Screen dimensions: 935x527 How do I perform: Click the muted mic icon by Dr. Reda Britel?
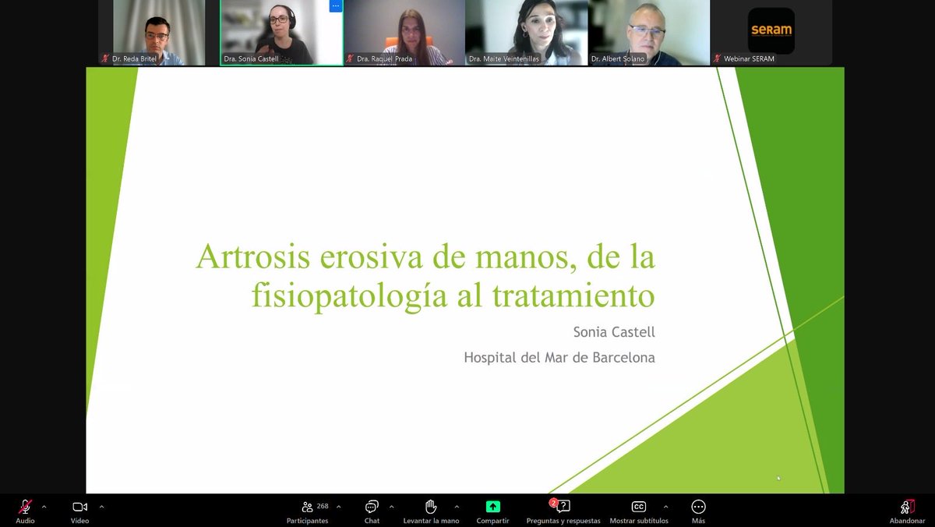[105, 58]
